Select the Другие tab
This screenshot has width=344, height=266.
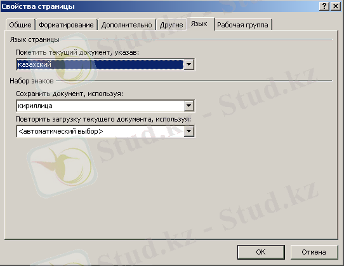[171, 25]
